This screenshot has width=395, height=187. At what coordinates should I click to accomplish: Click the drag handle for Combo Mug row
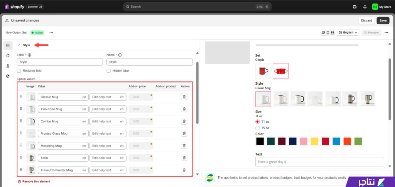21,121
